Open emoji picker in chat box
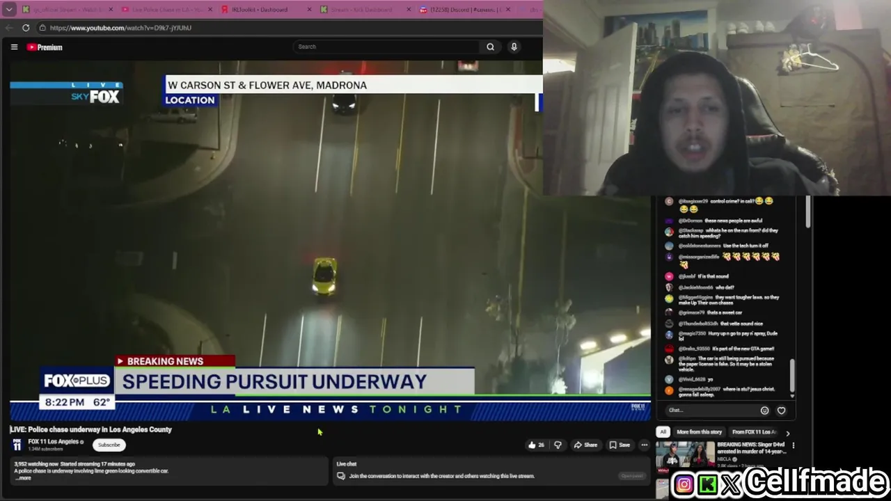Image resolution: width=891 pixels, height=501 pixels. (x=764, y=411)
